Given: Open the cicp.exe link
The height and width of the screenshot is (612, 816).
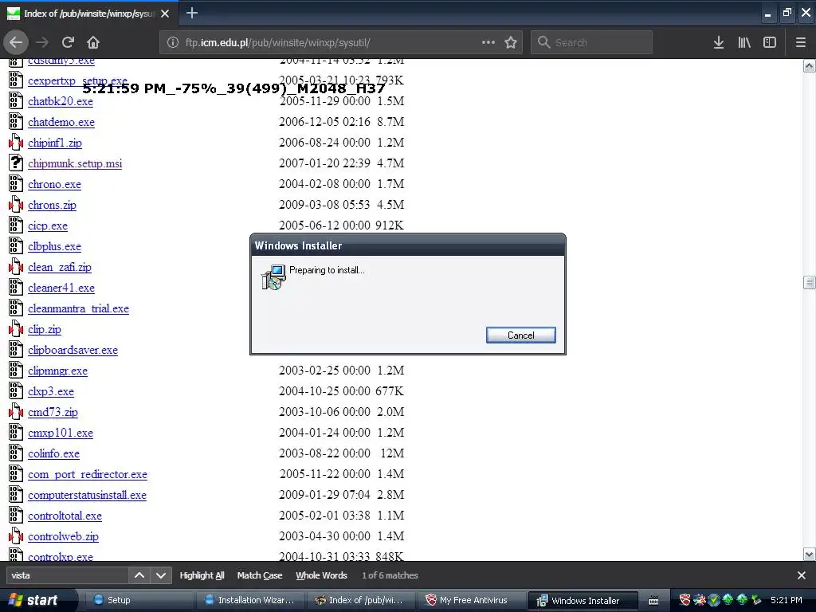Looking at the screenshot, I should [48, 226].
